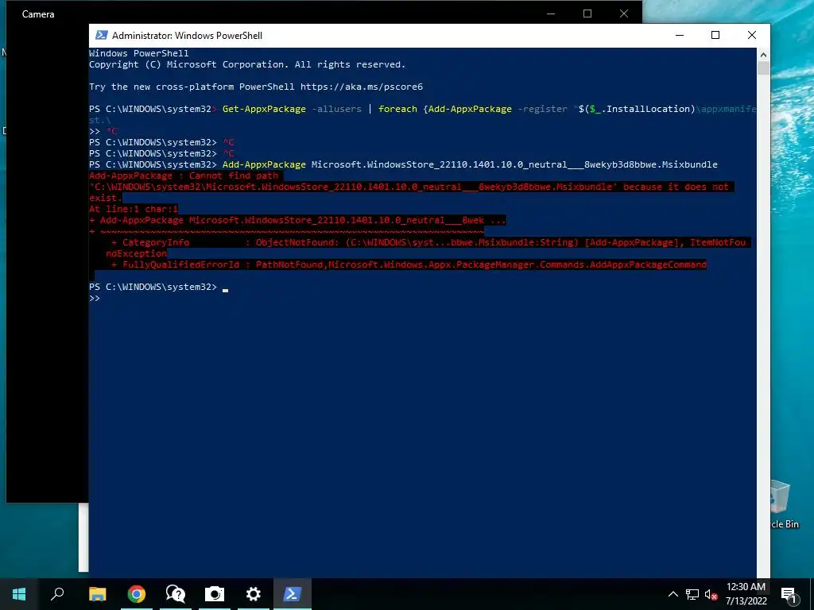Open network status tray icon
This screenshot has width=814, height=610.
pos(692,594)
